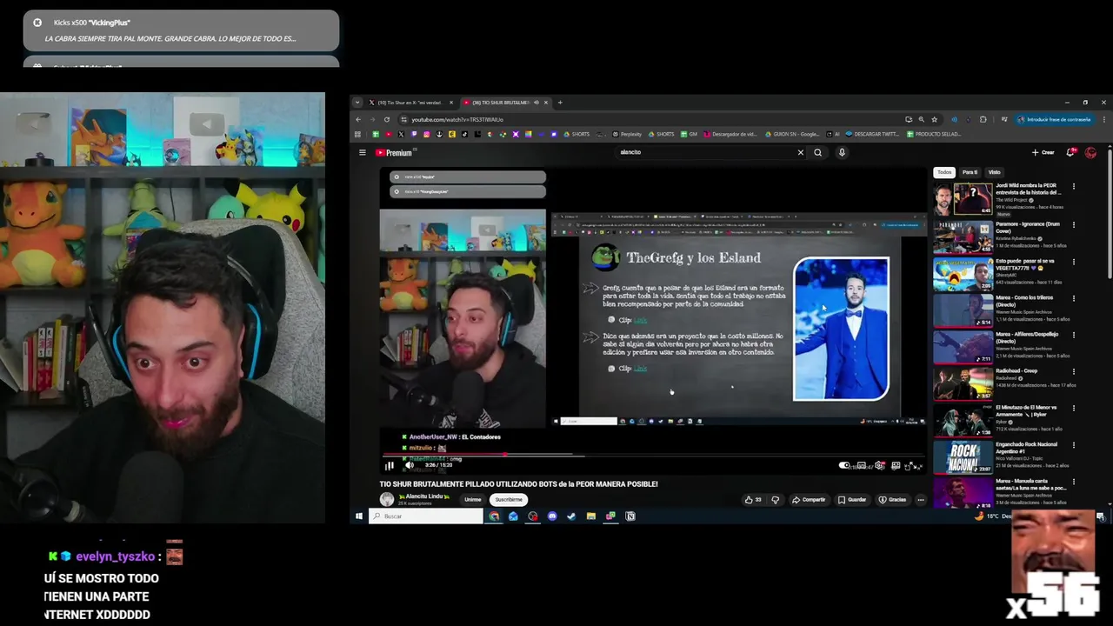This screenshot has height=626, width=1113.
Task: Open the Chrome tab search dropdown
Action: [x=357, y=103]
